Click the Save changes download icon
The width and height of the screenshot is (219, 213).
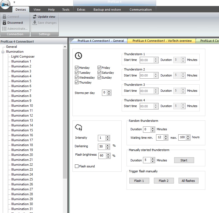[35, 23]
